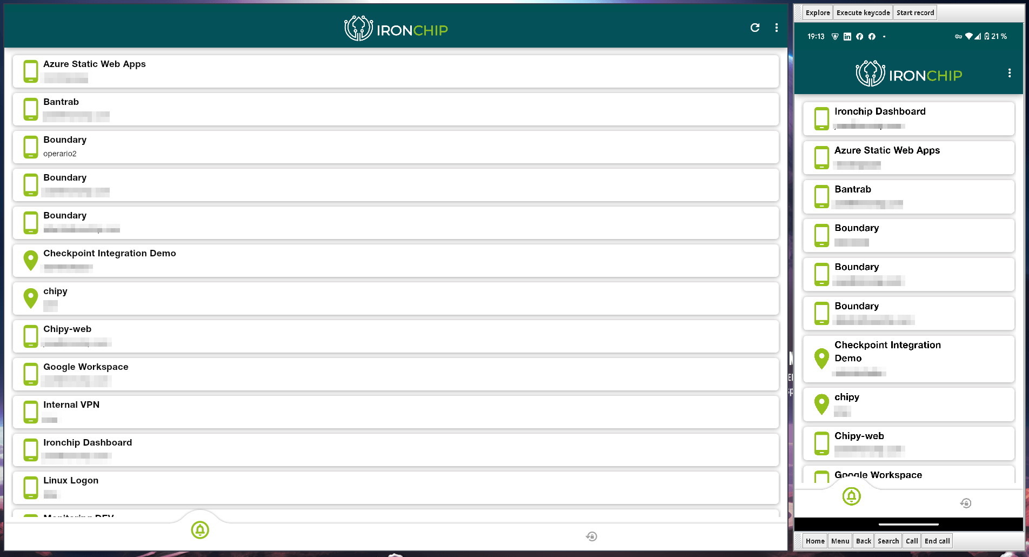Click location pin of chipy in phone emulator
This screenshot has width=1029, height=557.
pyautogui.click(x=821, y=405)
